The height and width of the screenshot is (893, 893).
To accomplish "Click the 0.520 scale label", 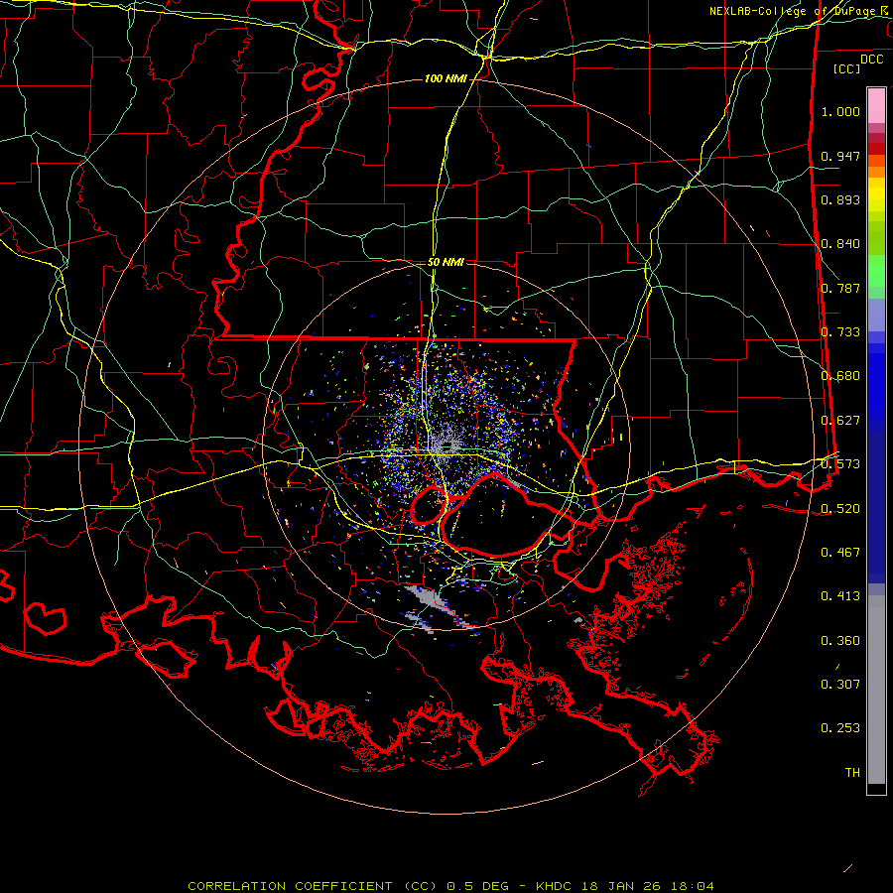I will tap(840, 509).
